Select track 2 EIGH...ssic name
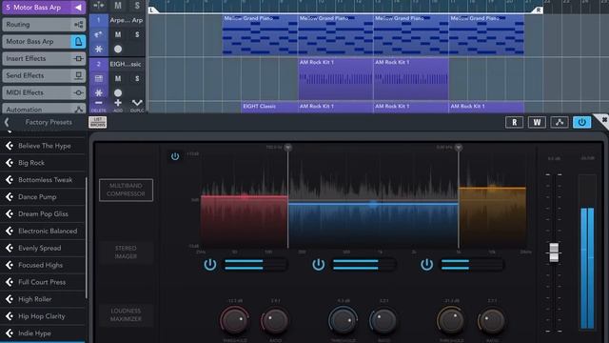The width and height of the screenshot is (609, 343). pos(125,64)
